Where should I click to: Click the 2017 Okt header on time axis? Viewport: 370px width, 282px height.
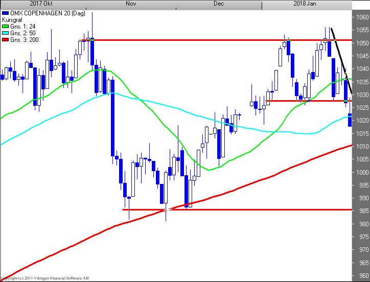coord(41,4)
